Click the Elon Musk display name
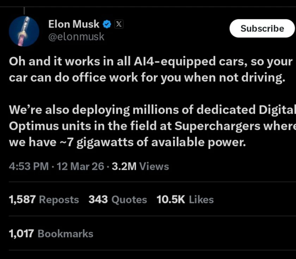The image size is (296, 259). point(74,24)
